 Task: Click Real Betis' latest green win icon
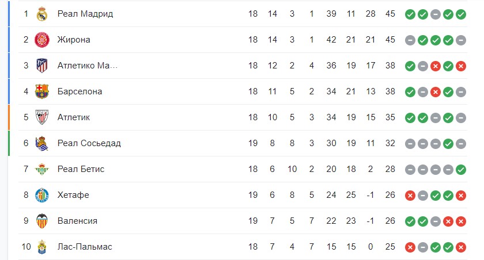click(x=461, y=170)
